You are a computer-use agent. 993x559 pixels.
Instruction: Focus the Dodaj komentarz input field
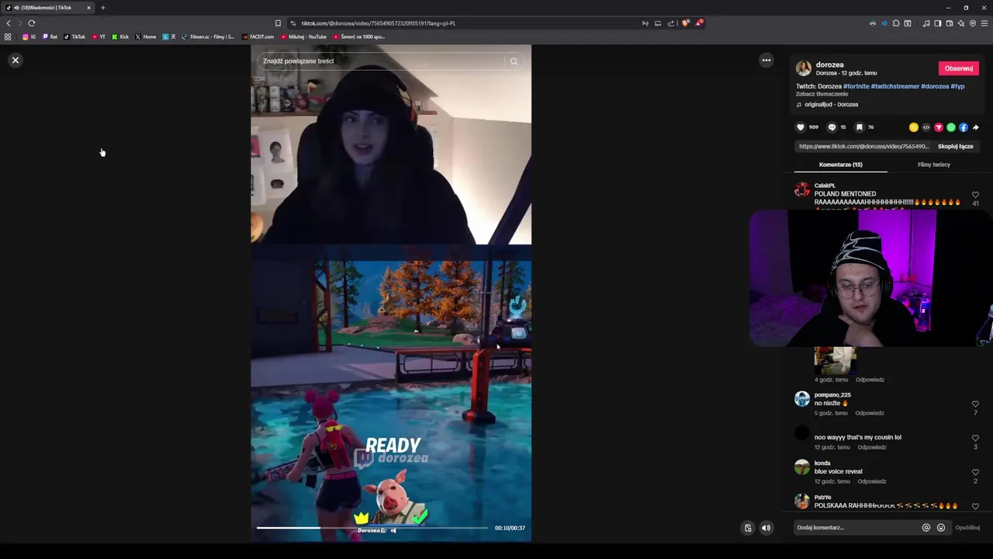click(x=856, y=528)
